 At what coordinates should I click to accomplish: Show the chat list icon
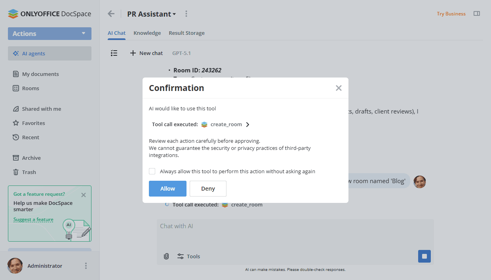tap(114, 53)
